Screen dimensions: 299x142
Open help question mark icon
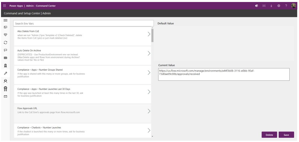[286, 6]
